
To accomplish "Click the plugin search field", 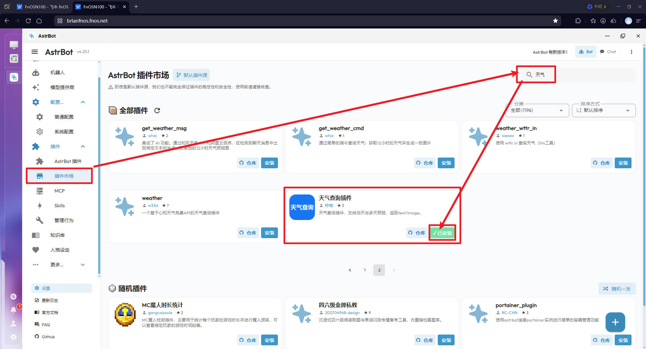I will (577, 75).
